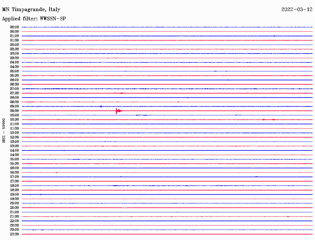The height and width of the screenshot is (240, 315).
Task: Select the 00:30 time label
Action: point(14,32)
